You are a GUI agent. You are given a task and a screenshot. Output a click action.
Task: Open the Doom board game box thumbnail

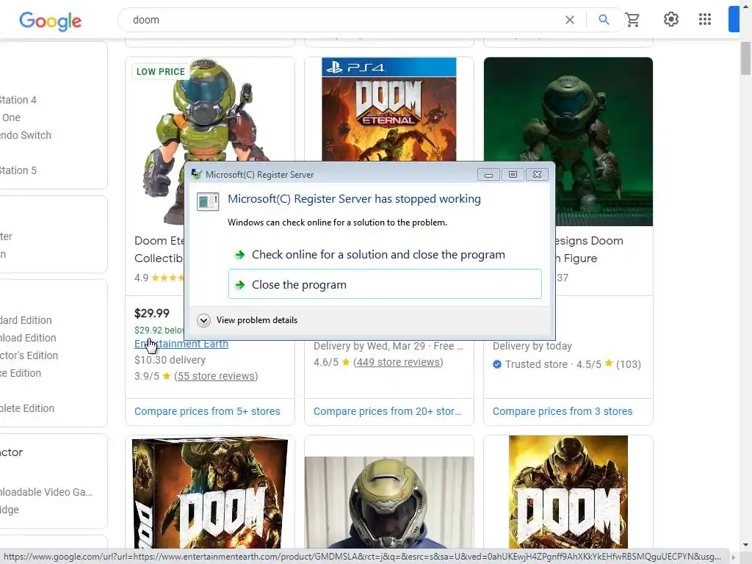[x=210, y=493]
